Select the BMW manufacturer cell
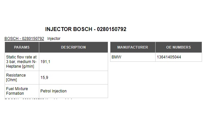 point(133,57)
